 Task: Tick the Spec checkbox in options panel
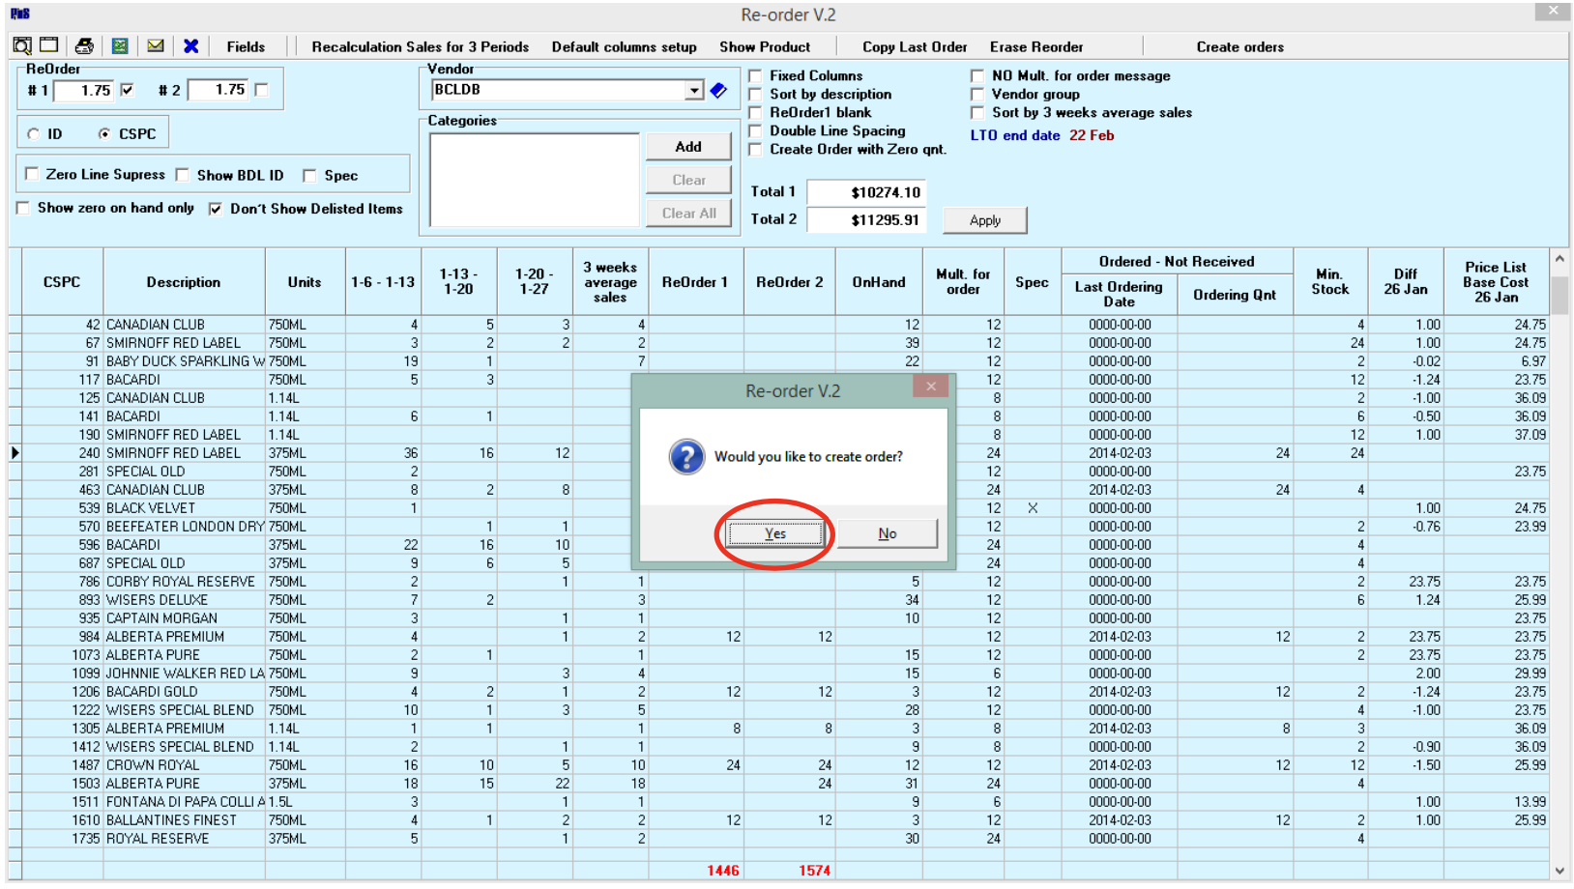coord(309,175)
